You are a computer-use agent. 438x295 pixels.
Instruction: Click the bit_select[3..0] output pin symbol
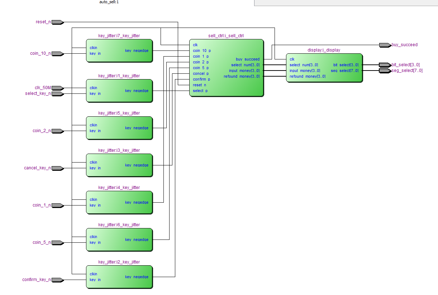385,65
